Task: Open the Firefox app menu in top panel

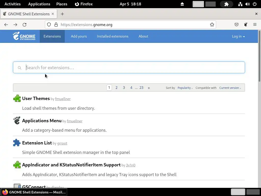Action: click(84, 4)
